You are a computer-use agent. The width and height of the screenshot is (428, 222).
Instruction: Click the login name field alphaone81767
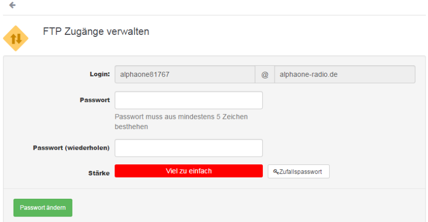coord(185,74)
